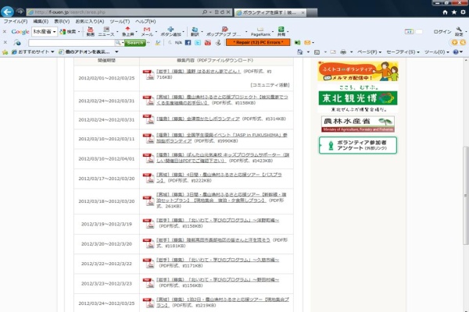This screenshot has height=312, width=469.
Task: Expand dropdown arrow after 他のアドオンを表示
Action: click(116, 52)
